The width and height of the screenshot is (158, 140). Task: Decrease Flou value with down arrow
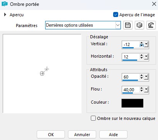pos(142,91)
